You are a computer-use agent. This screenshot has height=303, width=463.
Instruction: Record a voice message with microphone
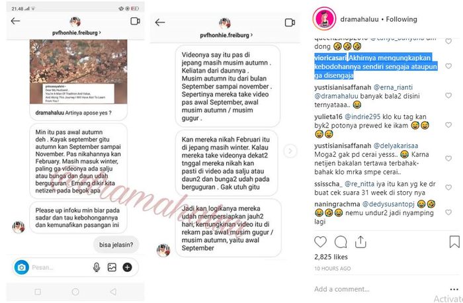[97, 267]
